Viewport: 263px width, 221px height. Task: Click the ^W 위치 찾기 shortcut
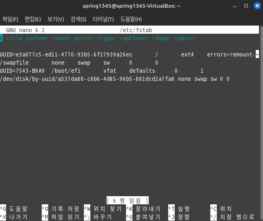click(x=103, y=209)
